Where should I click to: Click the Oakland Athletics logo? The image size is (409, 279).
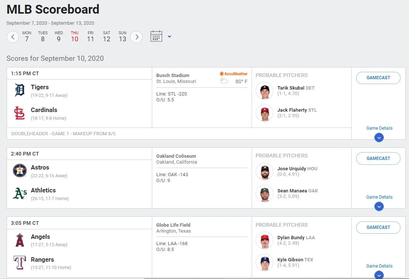(20, 193)
